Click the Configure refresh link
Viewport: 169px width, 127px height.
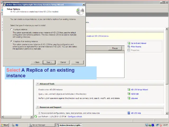click(75, 117)
